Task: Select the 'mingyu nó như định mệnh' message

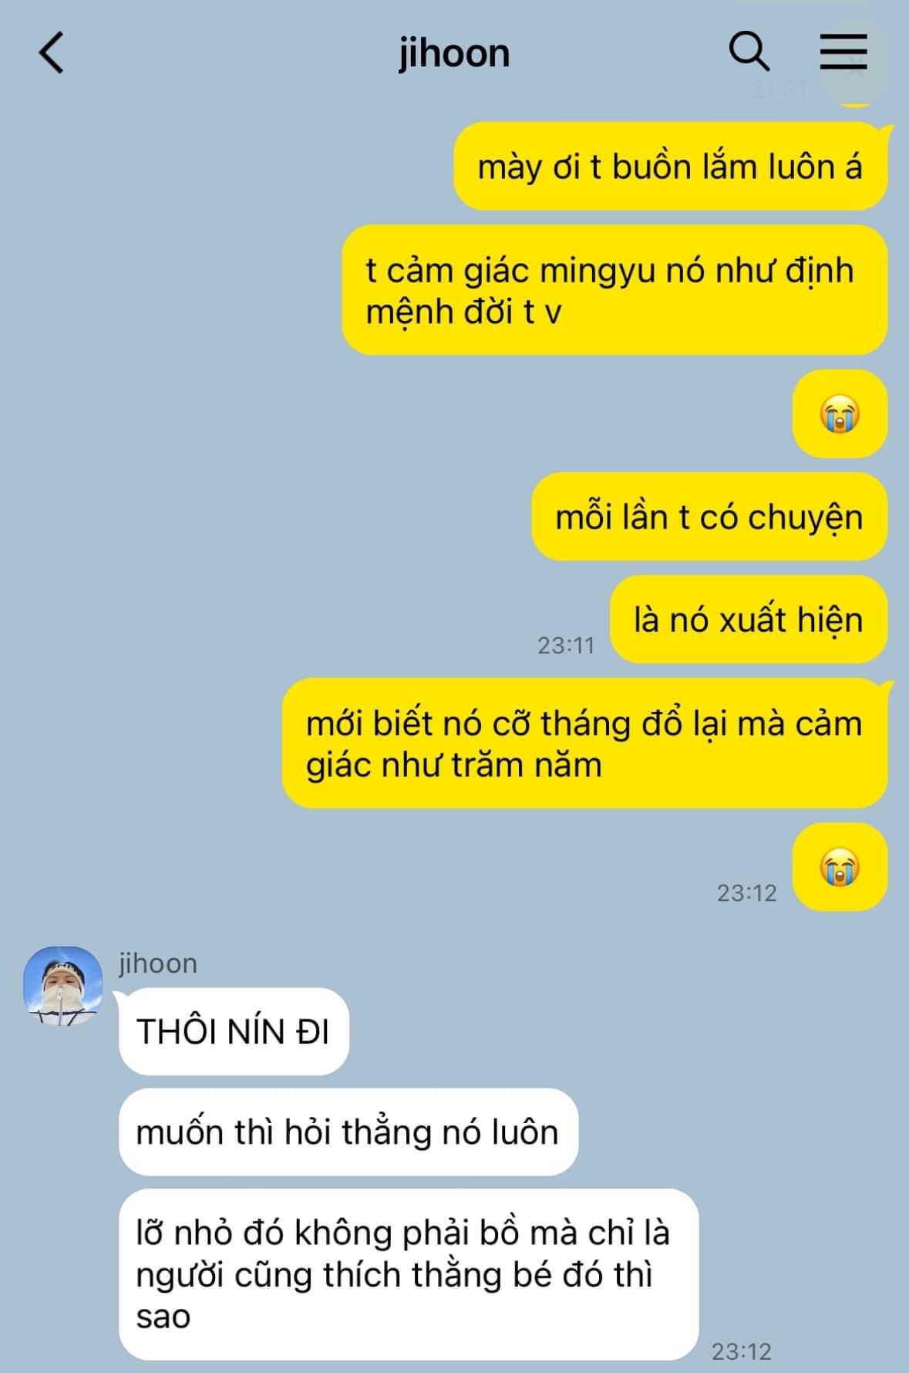Action: coord(615,290)
